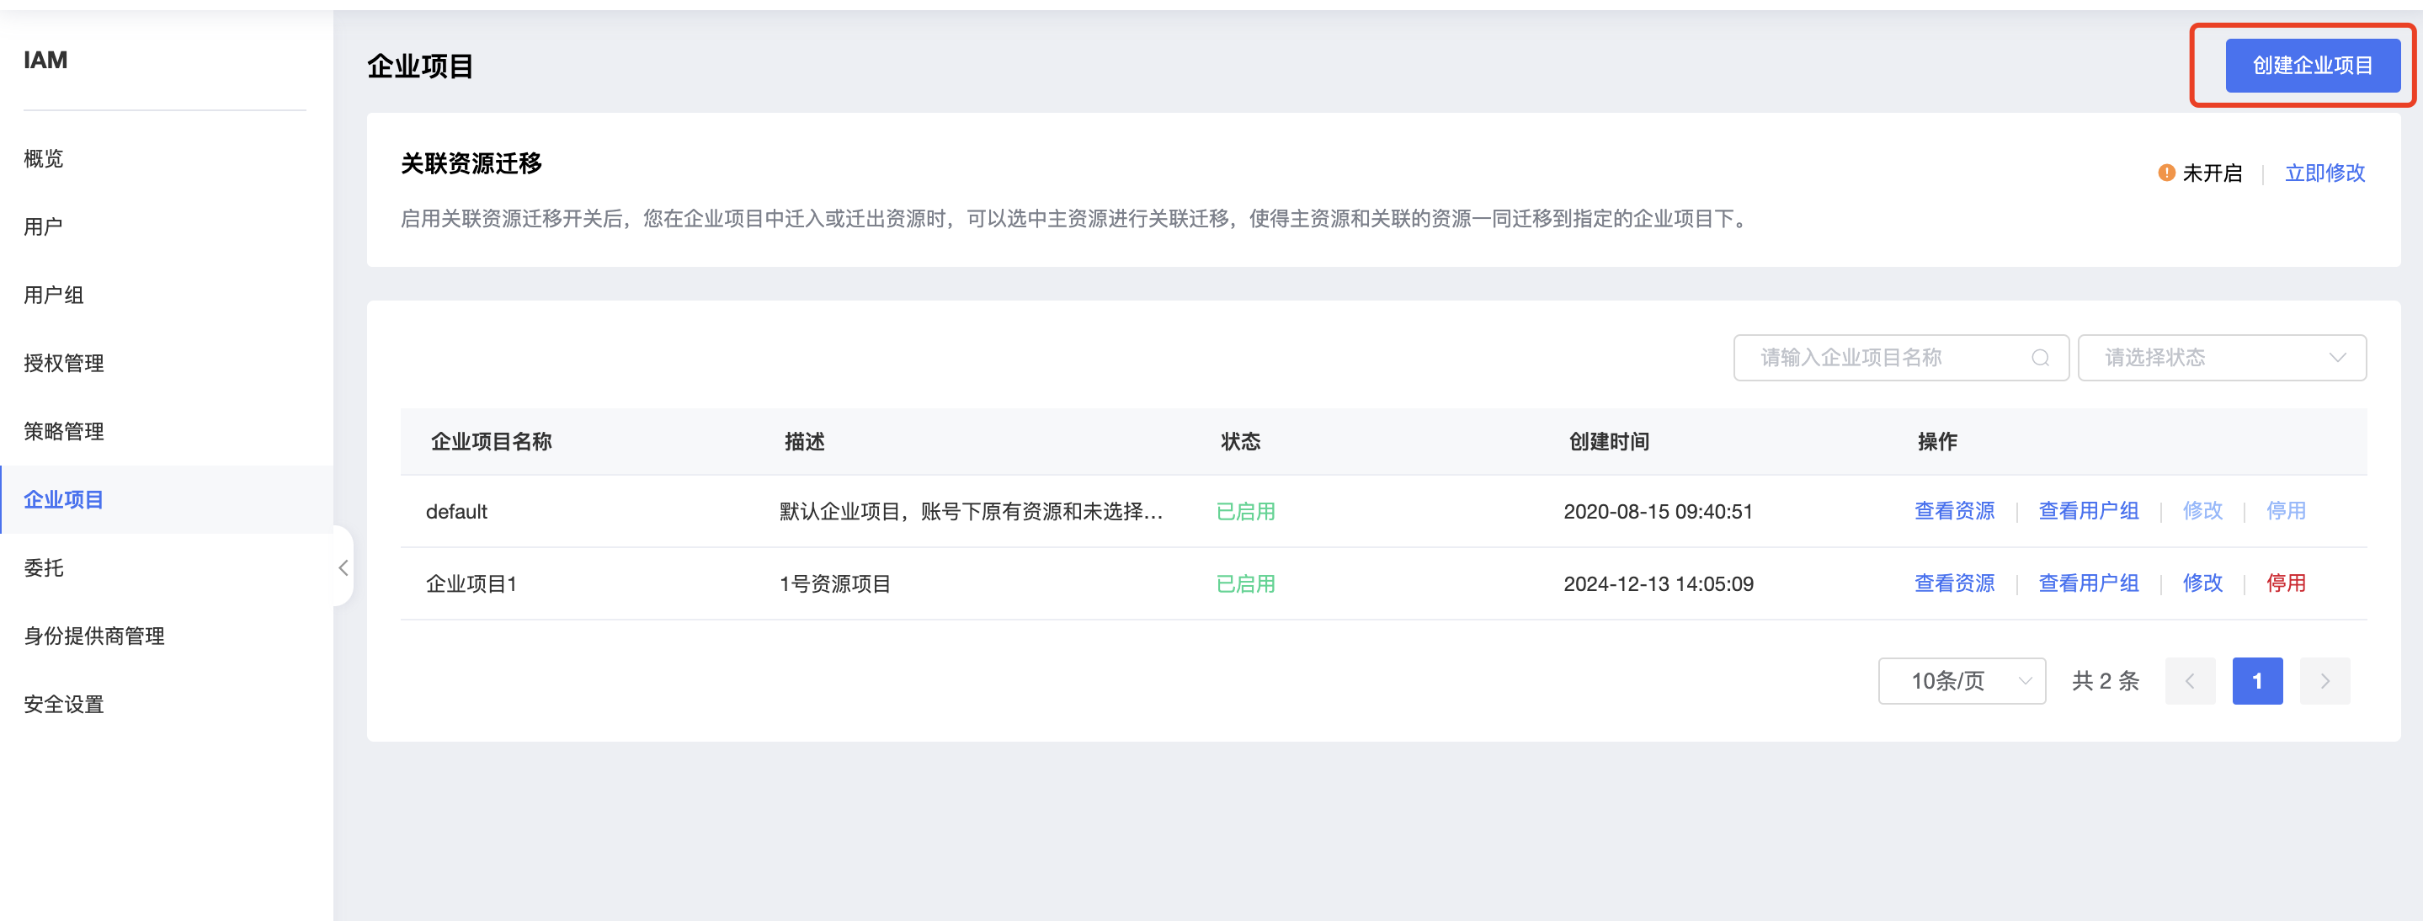Click 查看用户组 for the default project
Screen dimensions: 2423x921
click(2088, 511)
